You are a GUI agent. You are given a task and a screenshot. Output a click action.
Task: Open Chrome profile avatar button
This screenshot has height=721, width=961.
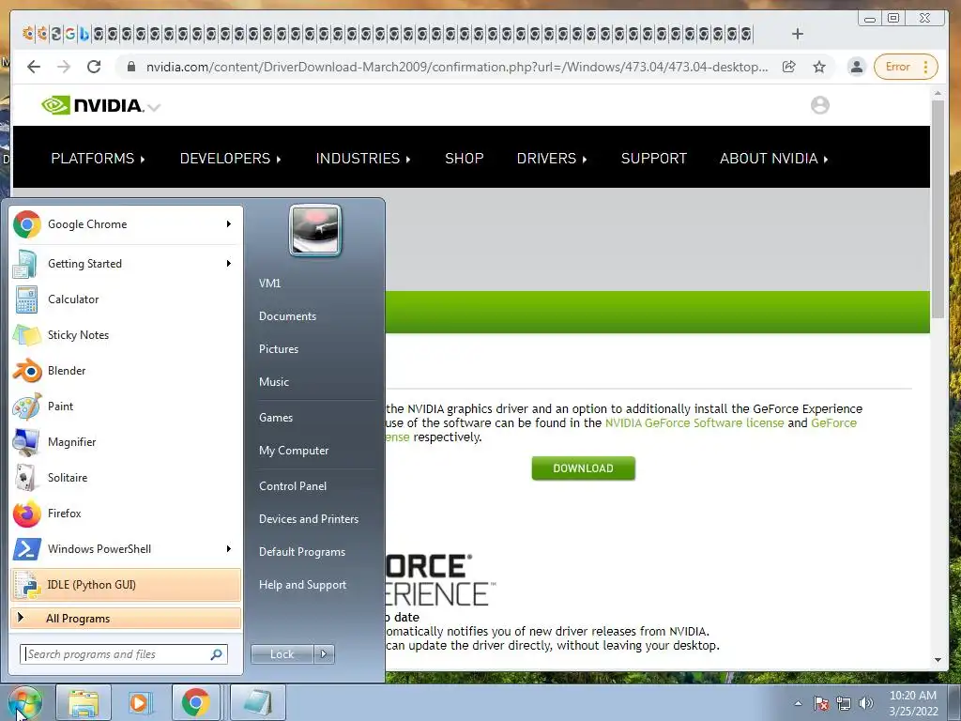(857, 67)
